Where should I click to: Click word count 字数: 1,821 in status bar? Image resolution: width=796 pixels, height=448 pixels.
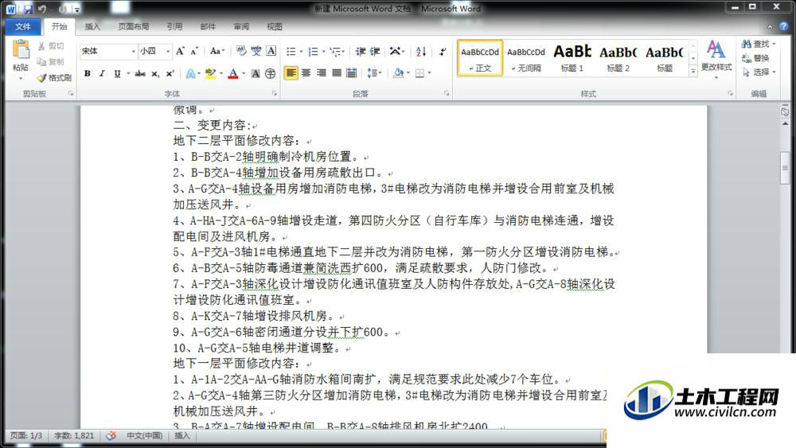pos(74,435)
